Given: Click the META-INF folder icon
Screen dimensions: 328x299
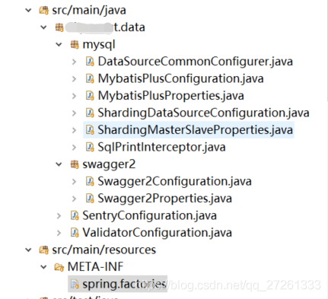Looking at the screenshot, I should click(x=59, y=267).
